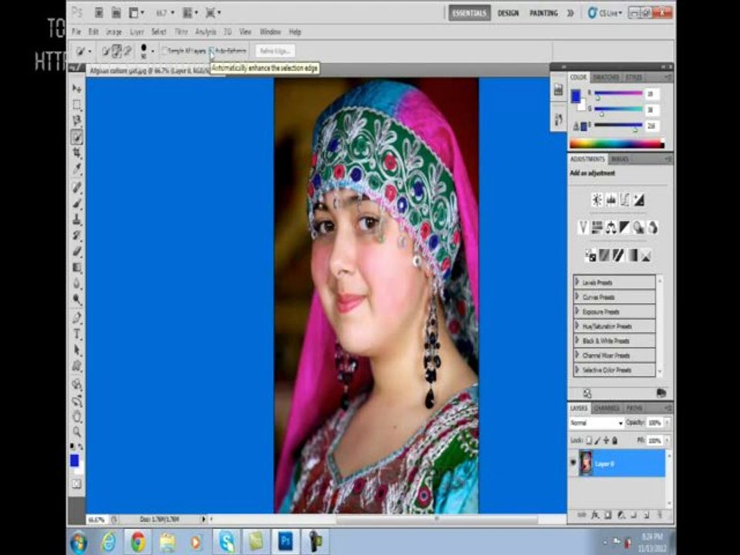Switch to the Swatches tab
The height and width of the screenshot is (555, 740).
point(606,77)
